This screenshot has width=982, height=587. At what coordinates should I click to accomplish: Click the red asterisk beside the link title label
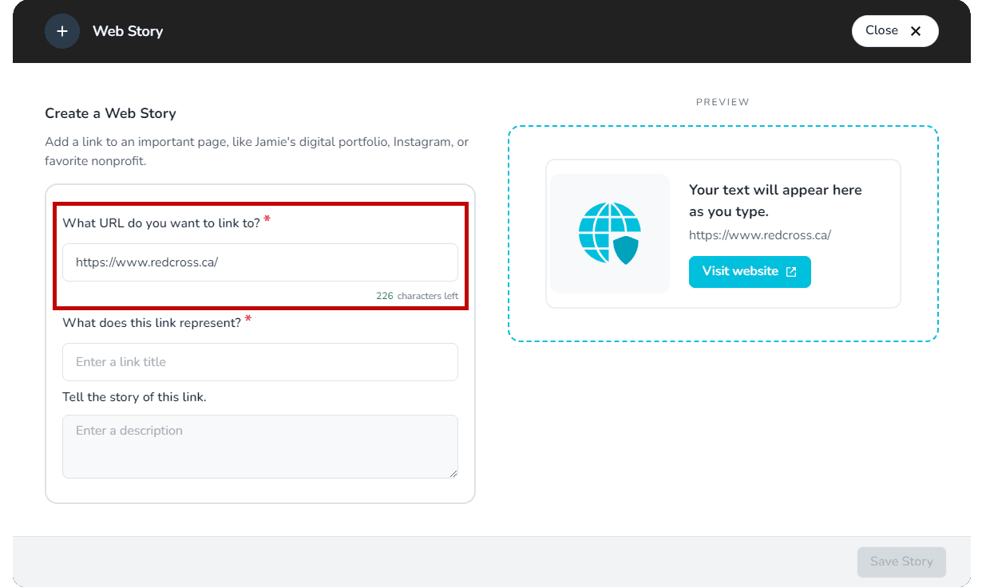click(248, 319)
